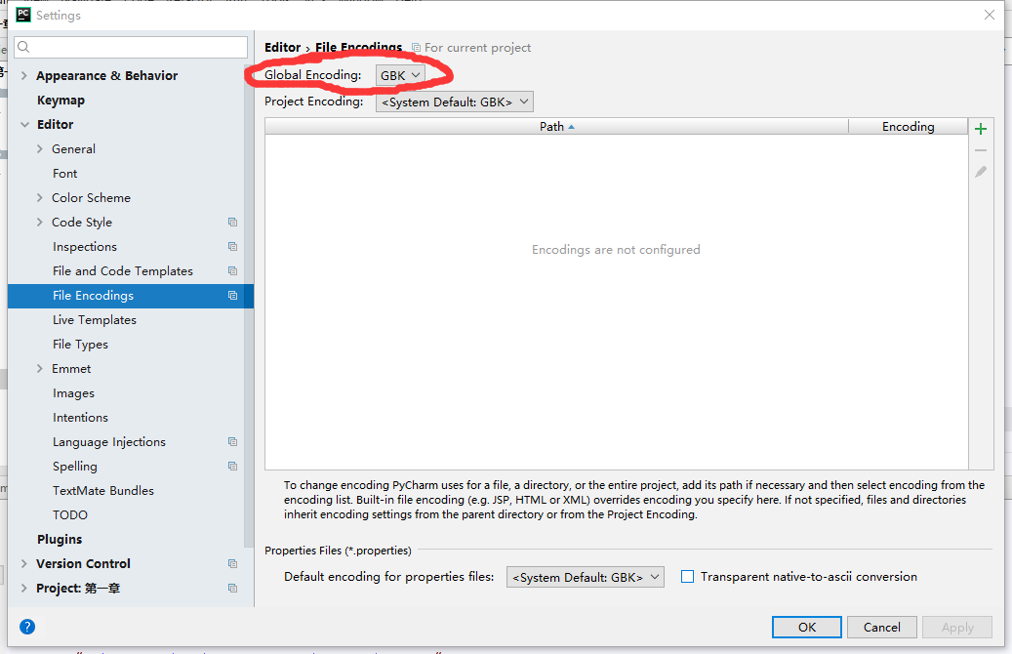Image resolution: width=1012 pixels, height=654 pixels.
Task: Open the Project Encoding dropdown
Action: pos(455,102)
